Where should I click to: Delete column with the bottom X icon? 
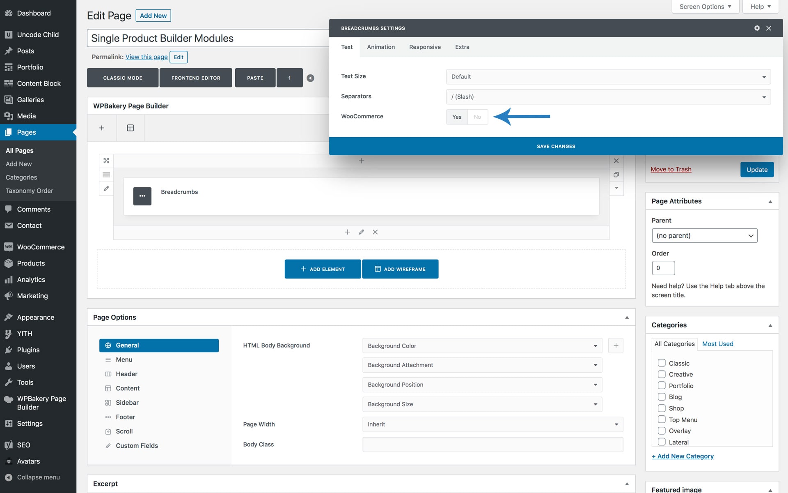coord(375,232)
